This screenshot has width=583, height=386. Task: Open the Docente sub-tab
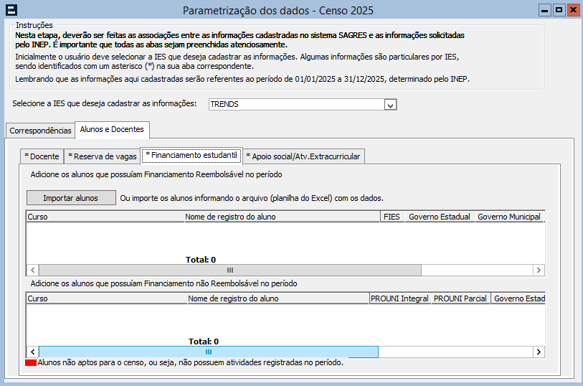42,156
